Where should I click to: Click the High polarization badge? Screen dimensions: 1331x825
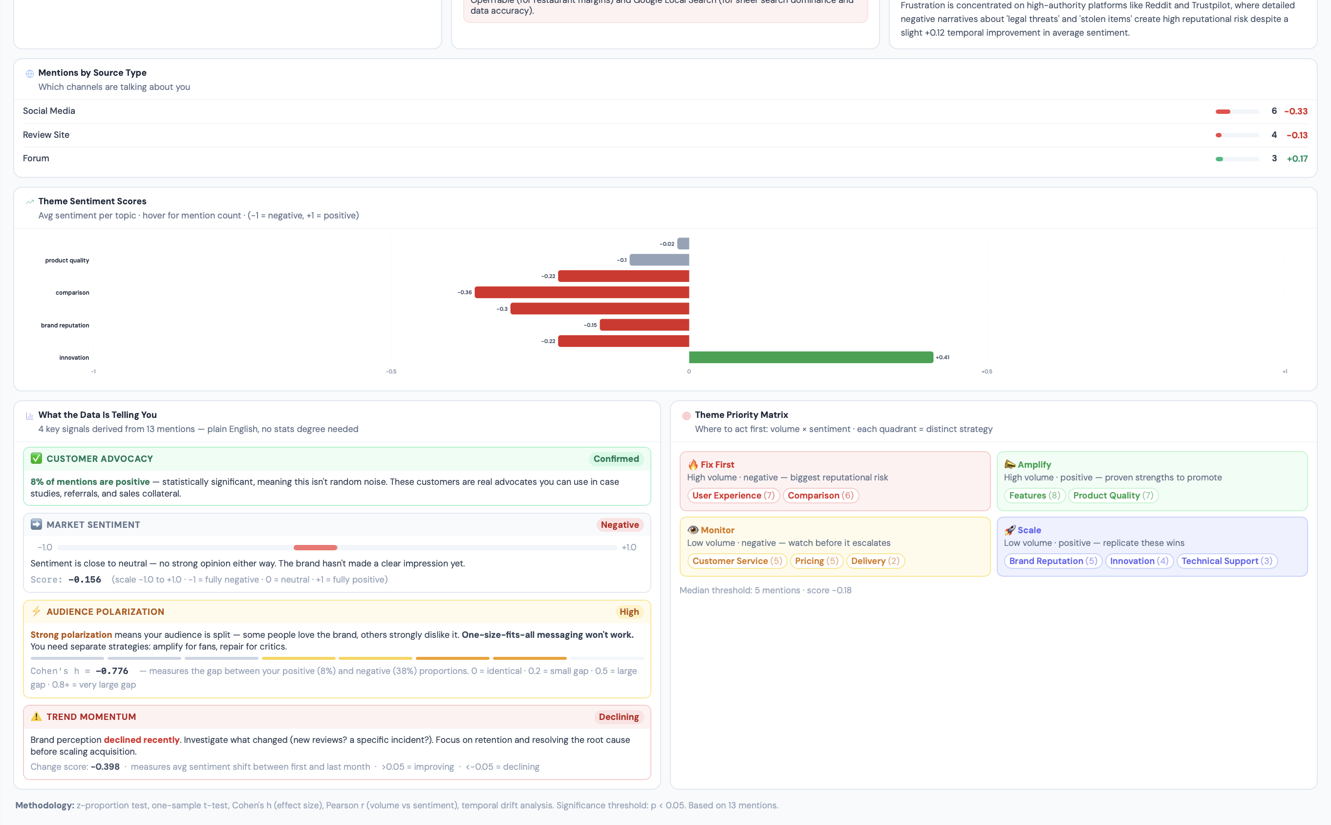pyautogui.click(x=629, y=611)
